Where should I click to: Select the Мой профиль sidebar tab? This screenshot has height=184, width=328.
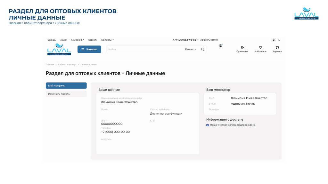click(66, 86)
